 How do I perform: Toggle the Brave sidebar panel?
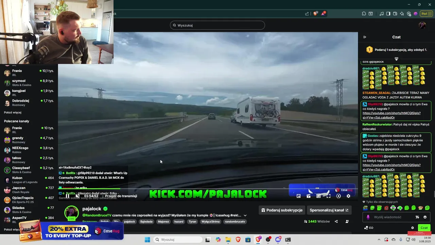click(388, 14)
